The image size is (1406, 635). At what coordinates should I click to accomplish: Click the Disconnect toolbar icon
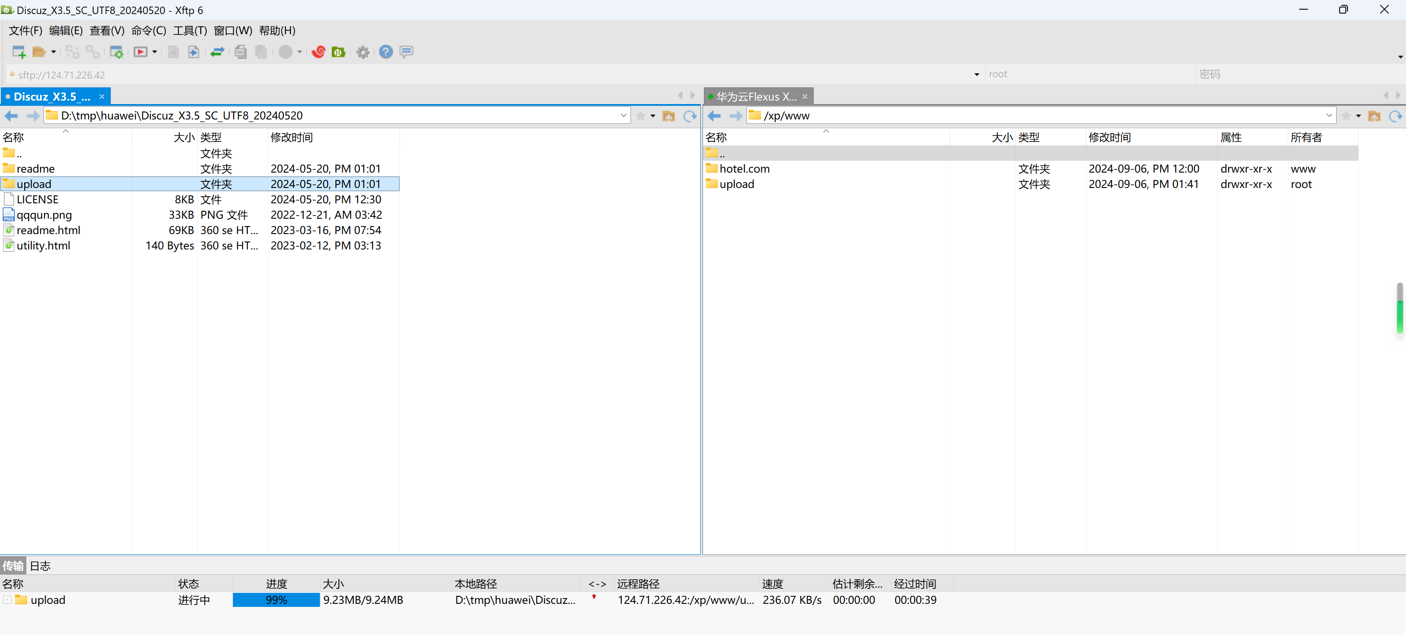click(x=93, y=52)
